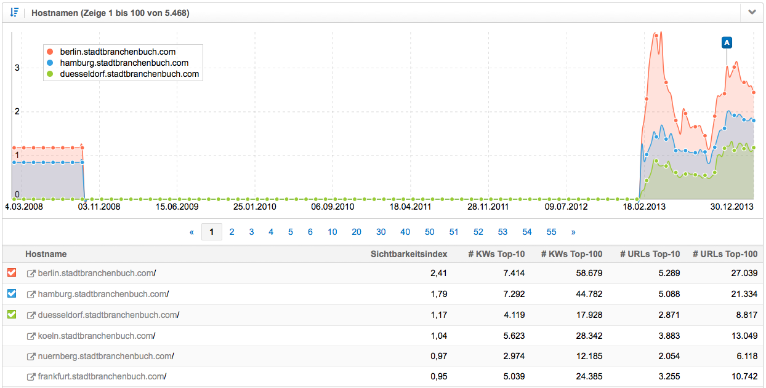Toggle berlin series via red legend dot
This screenshot has width=766, height=388.
pos(50,52)
